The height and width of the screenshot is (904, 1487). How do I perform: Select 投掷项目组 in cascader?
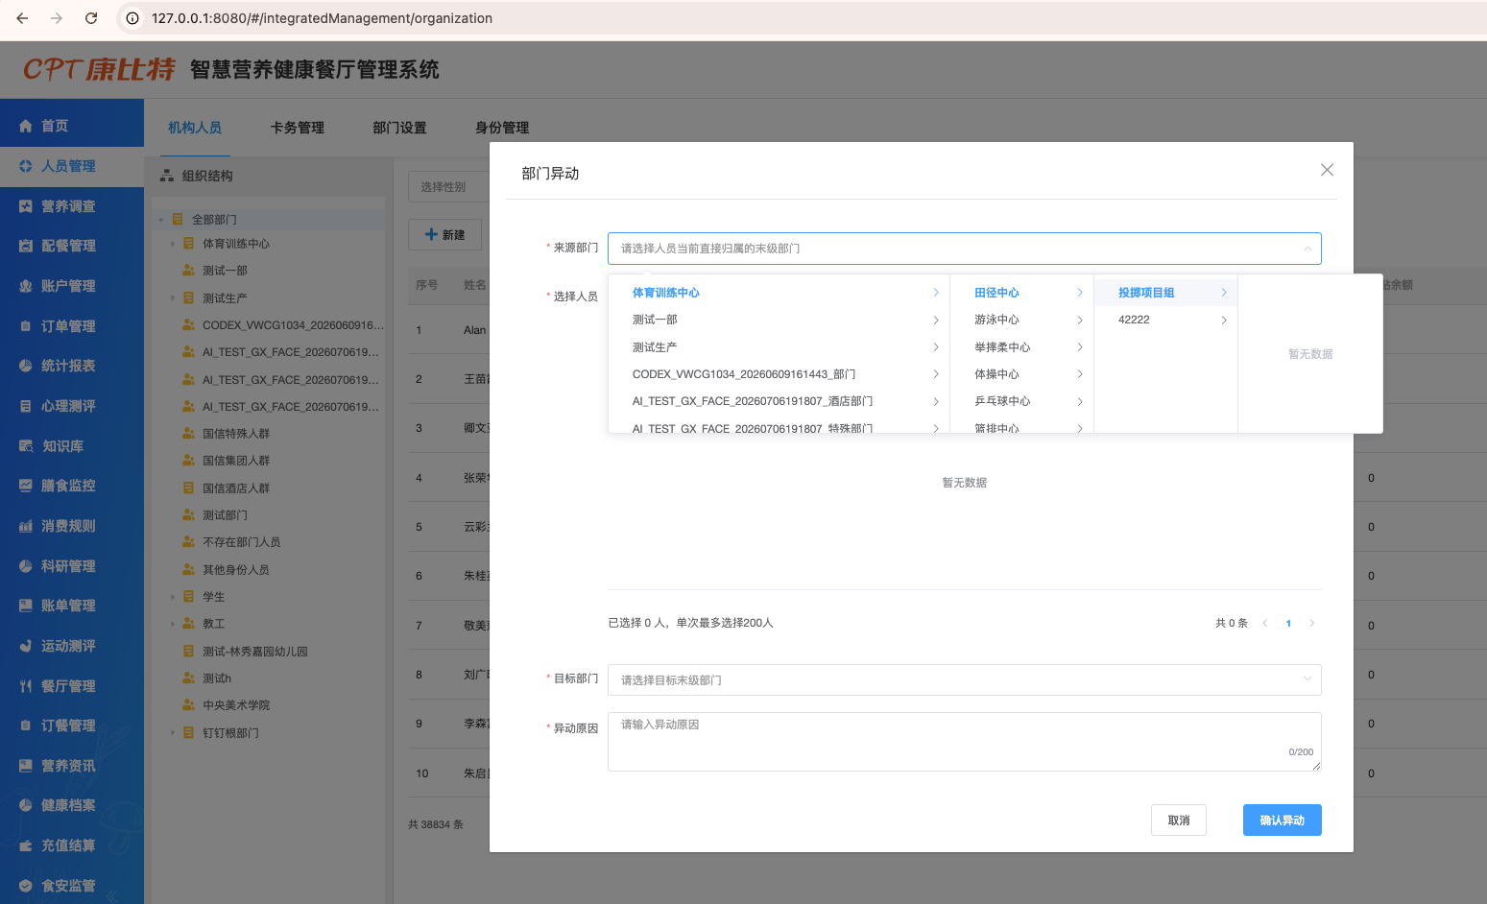pos(1165,293)
